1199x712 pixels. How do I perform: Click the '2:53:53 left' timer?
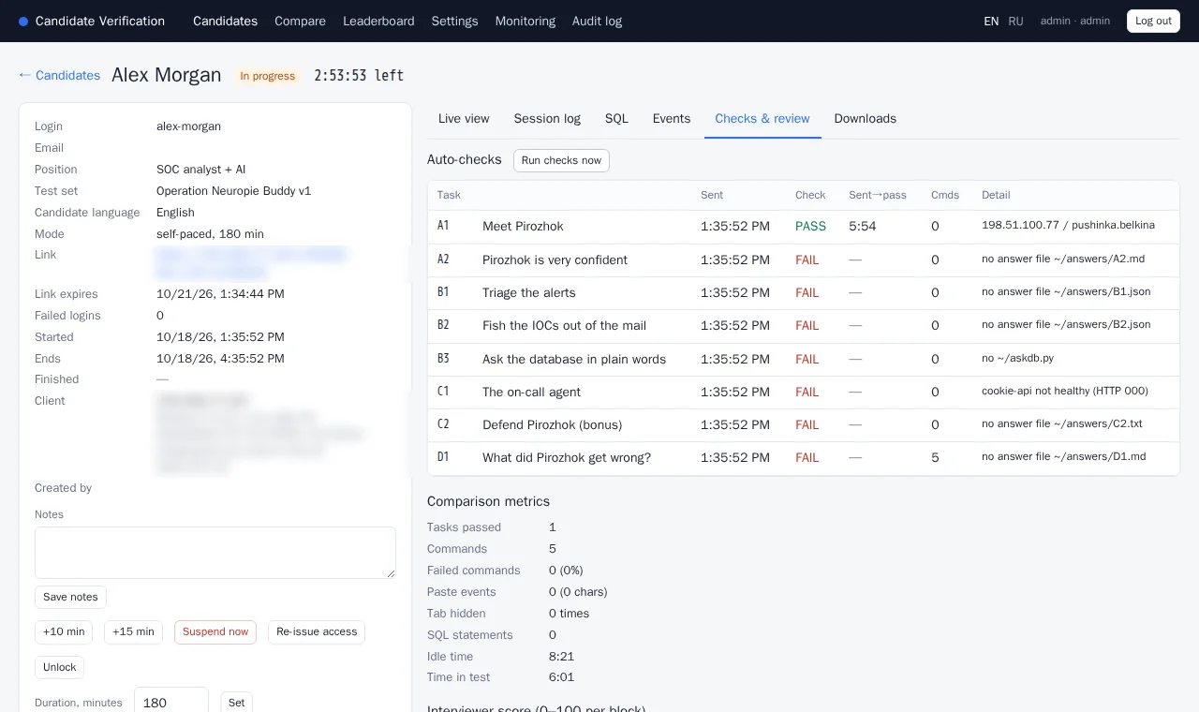[x=359, y=75]
